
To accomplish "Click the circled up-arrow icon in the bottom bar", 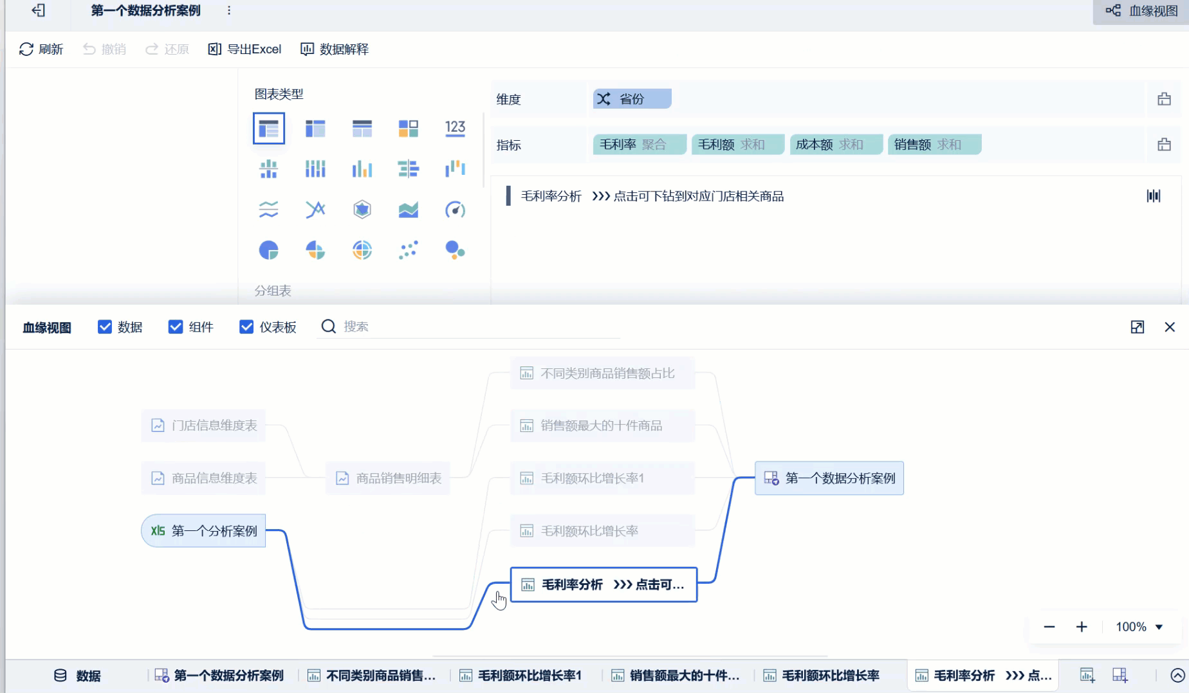I will [1177, 675].
